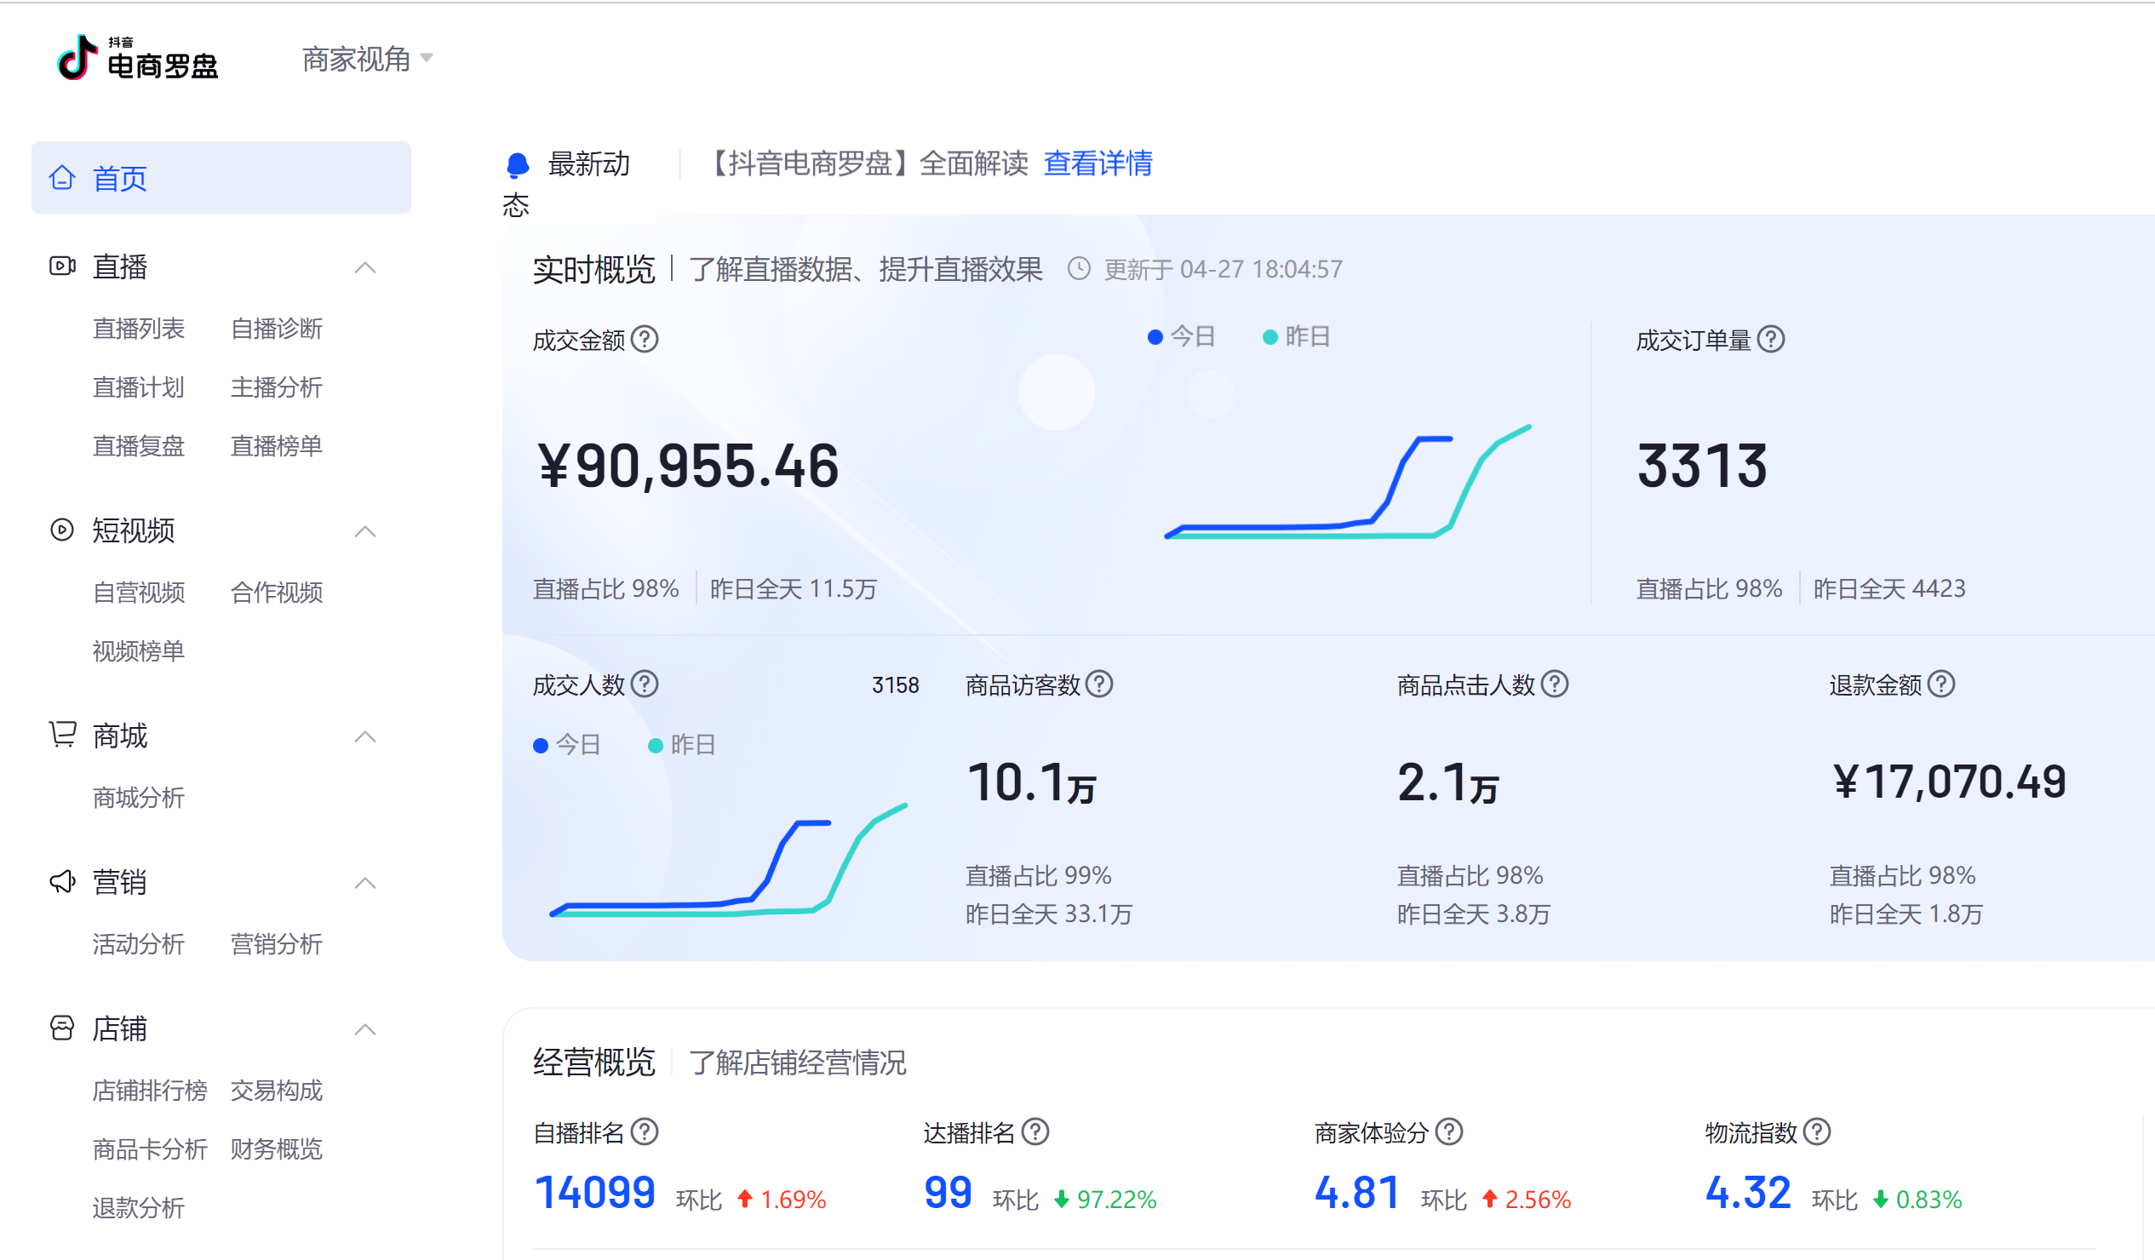Click the clock icon next to 更新于

coord(1080,268)
